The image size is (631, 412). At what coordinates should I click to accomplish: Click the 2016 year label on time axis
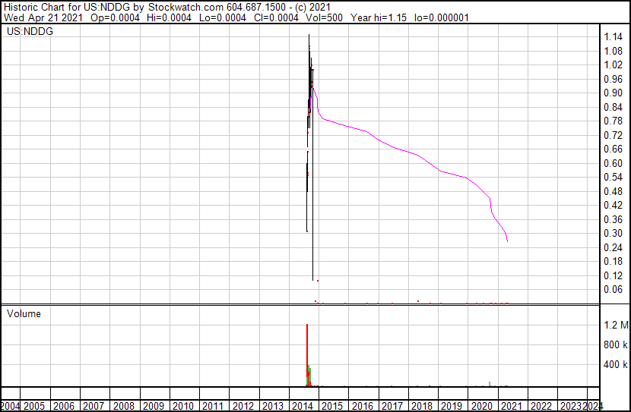363,406
